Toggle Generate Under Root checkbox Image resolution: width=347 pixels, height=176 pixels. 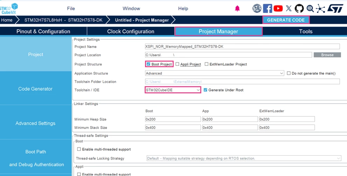206,90
